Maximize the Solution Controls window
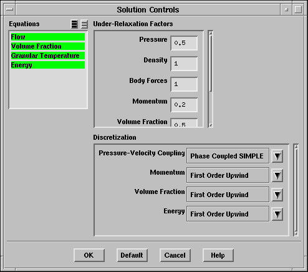Image resolution: width=308 pixels, height=272 pixels. [298, 9]
